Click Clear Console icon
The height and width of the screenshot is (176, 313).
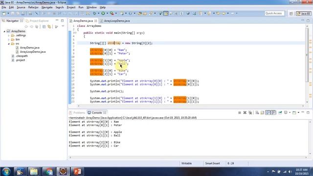point(257,113)
